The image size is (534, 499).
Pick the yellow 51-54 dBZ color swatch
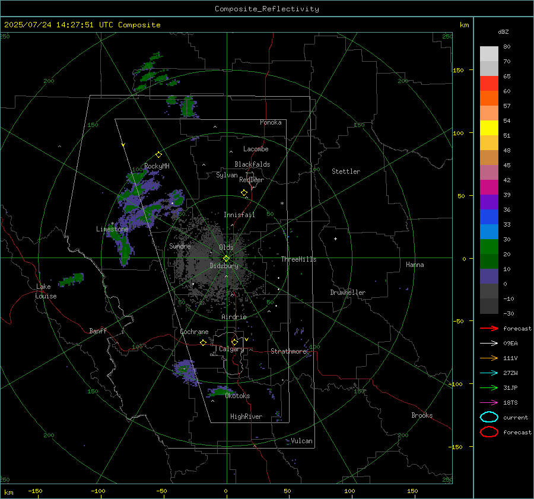pos(489,128)
